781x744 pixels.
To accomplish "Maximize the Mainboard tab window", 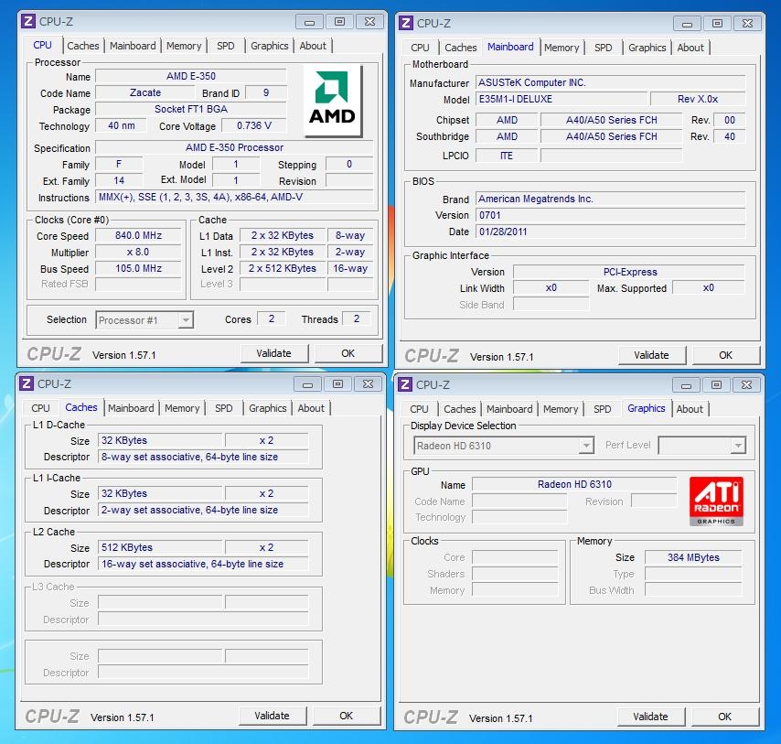I will [x=717, y=24].
